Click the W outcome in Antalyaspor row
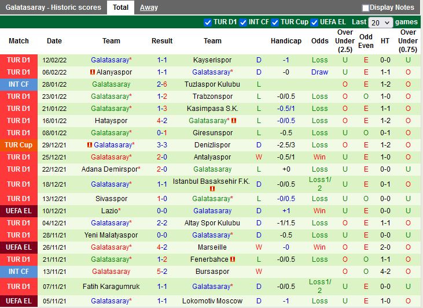The width and height of the screenshot is (423, 308). pyautogui.click(x=259, y=157)
